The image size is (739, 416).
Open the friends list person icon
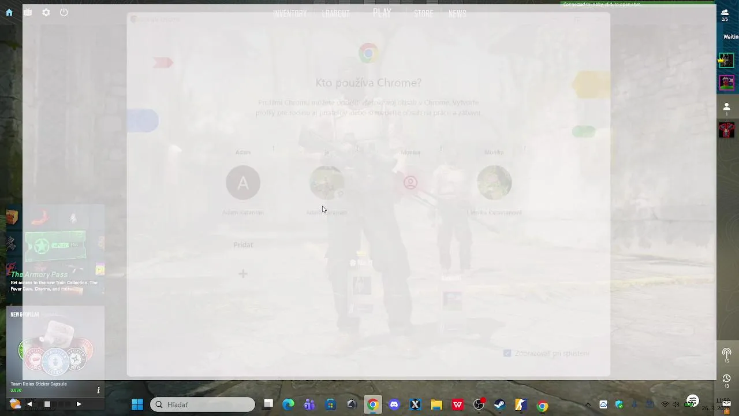726,109
